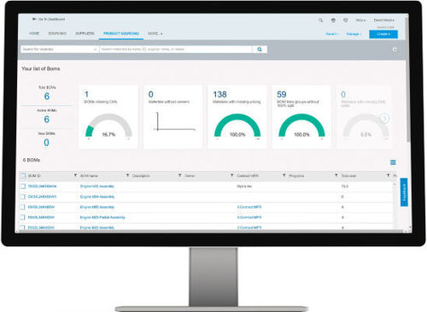
Task: Click the back arrow beside Go To Dashboard
Action: pos(34,19)
